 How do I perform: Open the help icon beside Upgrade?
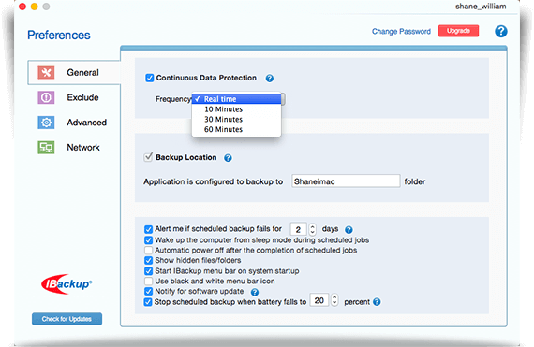(500, 31)
